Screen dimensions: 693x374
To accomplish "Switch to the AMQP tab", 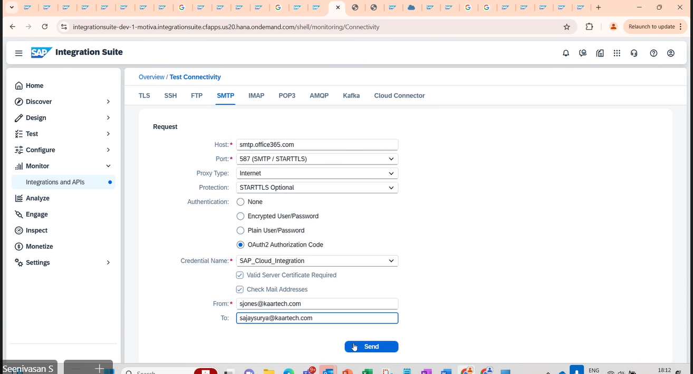I will click(x=319, y=96).
